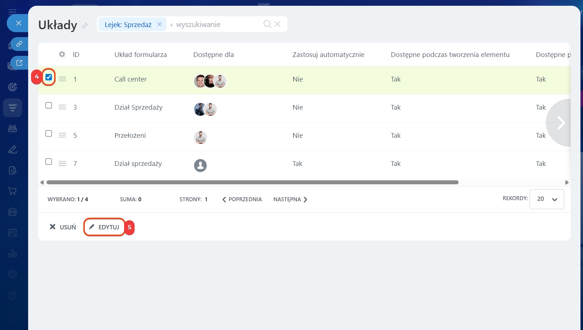The height and width of the screenshot is (330, 583).
Task: Remove the Lejek: Sprzedaż filter tag
Action: coord(159,24)
